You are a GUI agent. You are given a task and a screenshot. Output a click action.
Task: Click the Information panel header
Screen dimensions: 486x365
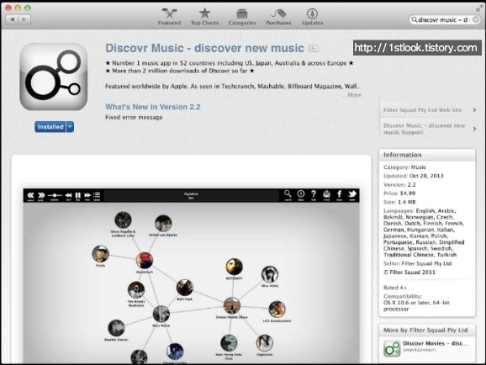click(x=427, y=155)
